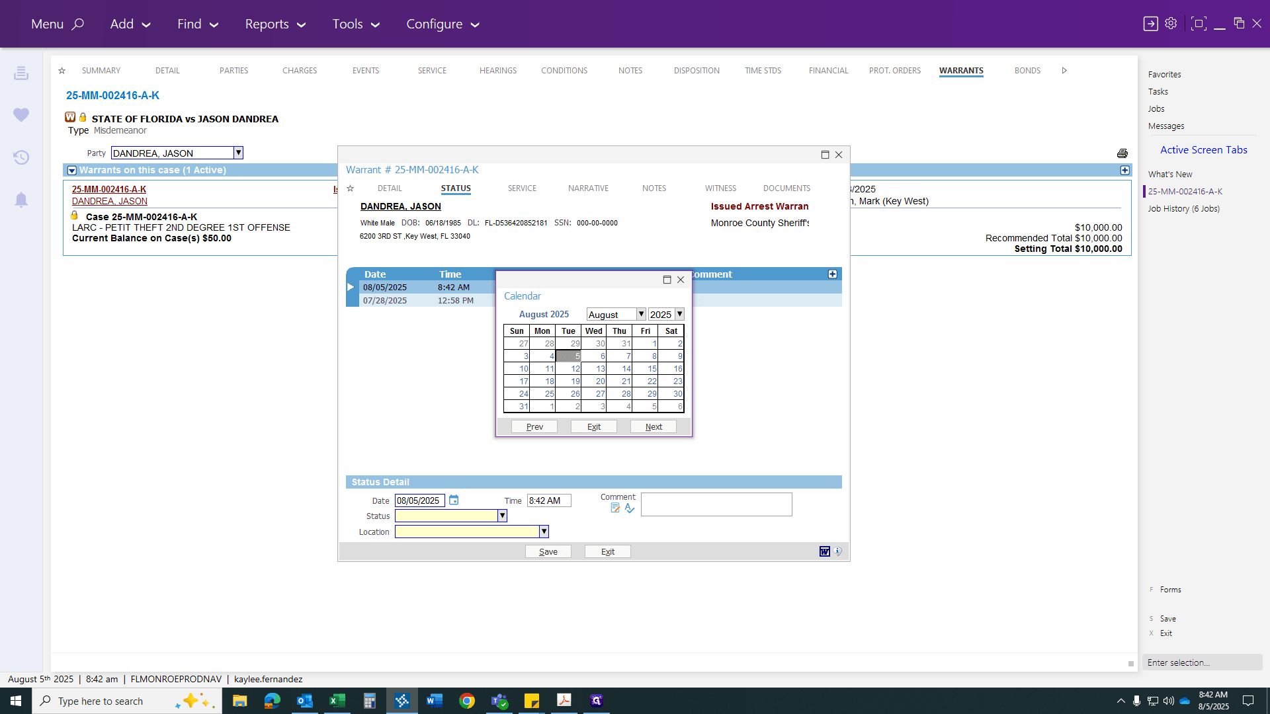Viewport: 1270px width, 714px height.
Task: Select August 14 in the calendar
Action: click(620, 368)
